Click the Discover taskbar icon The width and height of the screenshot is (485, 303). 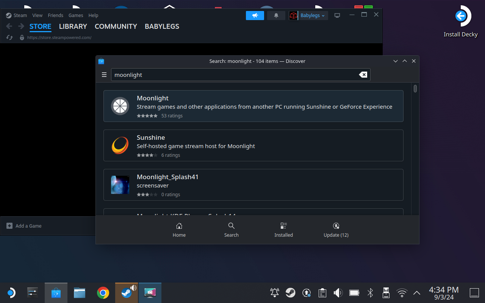[56, 293]
